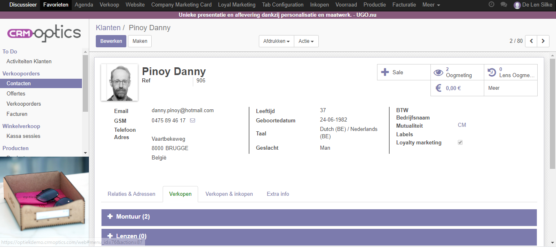Screen dimensions: 556x248
Task: Open the Inkopen menu
Action: 320,5
